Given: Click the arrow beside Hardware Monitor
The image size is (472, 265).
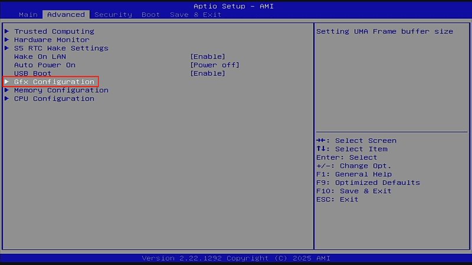Looking at the screenshot, I should tap(6, 39).
